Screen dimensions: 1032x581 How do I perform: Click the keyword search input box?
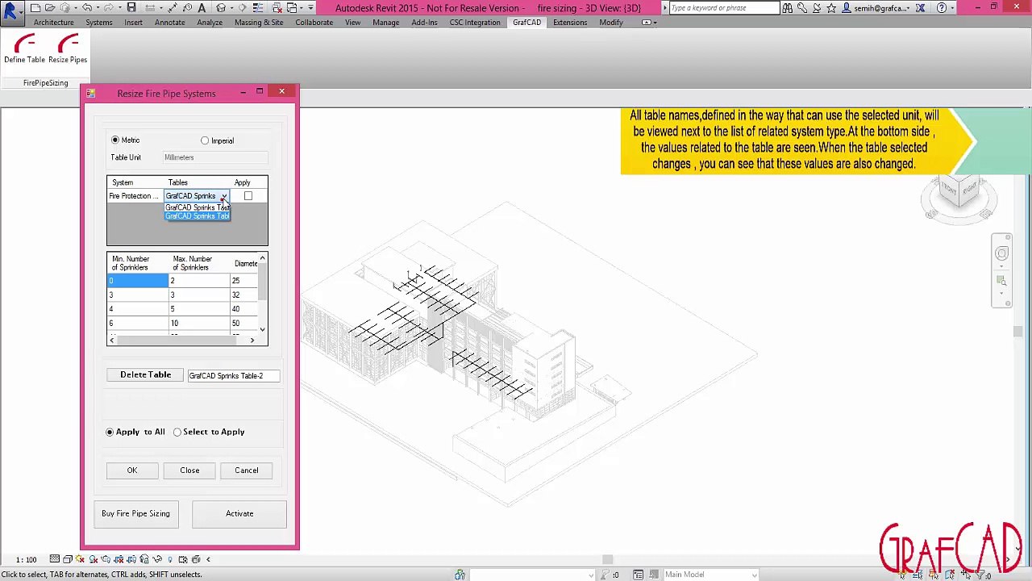(x=724, y=8)
